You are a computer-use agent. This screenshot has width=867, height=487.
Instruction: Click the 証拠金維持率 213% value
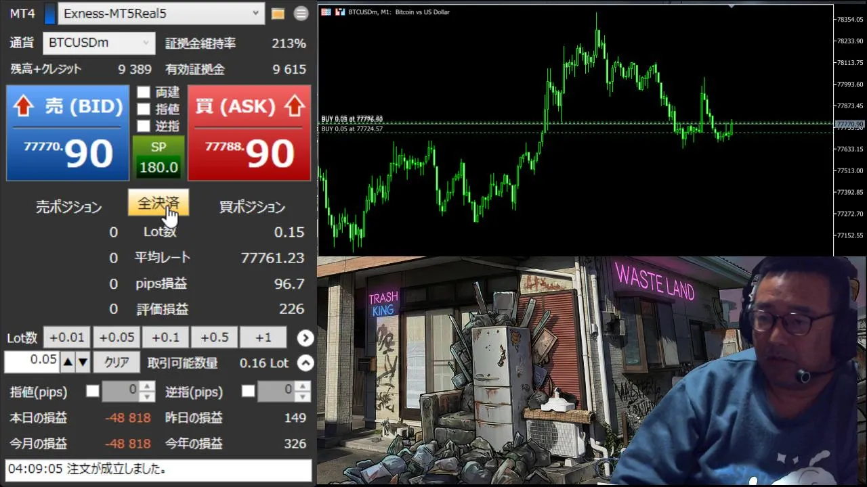coord(289,43)
